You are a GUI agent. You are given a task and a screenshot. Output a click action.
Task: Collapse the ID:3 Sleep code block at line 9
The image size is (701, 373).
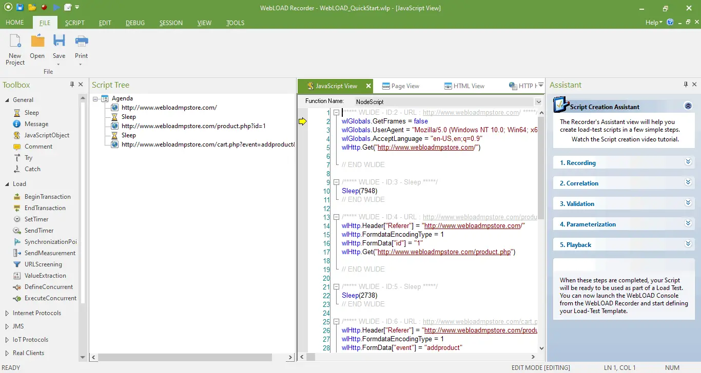(x=337, y=182)
